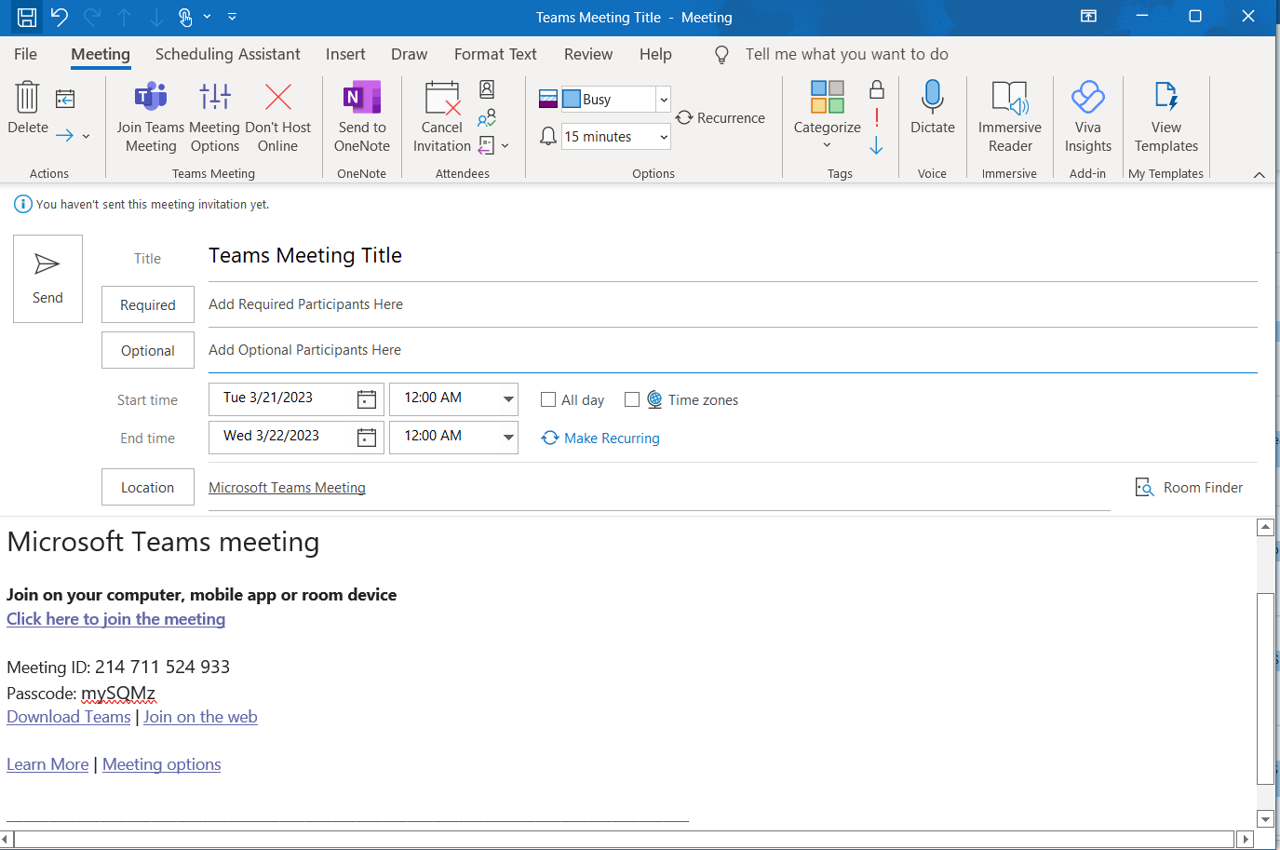Open the Ribbon Display Options button
Image resolution: width=1280 pixels, height=850 pixels.
pyautogui.click(x=1088, y=17)
